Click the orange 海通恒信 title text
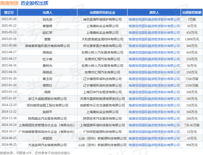The image size is (203, 155). click(x=9, y=3)
